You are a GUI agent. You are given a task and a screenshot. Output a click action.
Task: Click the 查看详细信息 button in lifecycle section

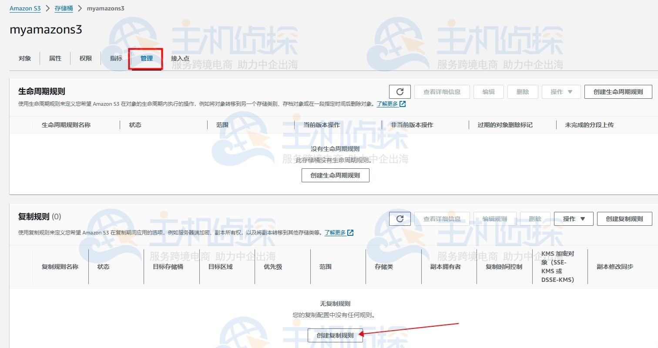(442, 92)
